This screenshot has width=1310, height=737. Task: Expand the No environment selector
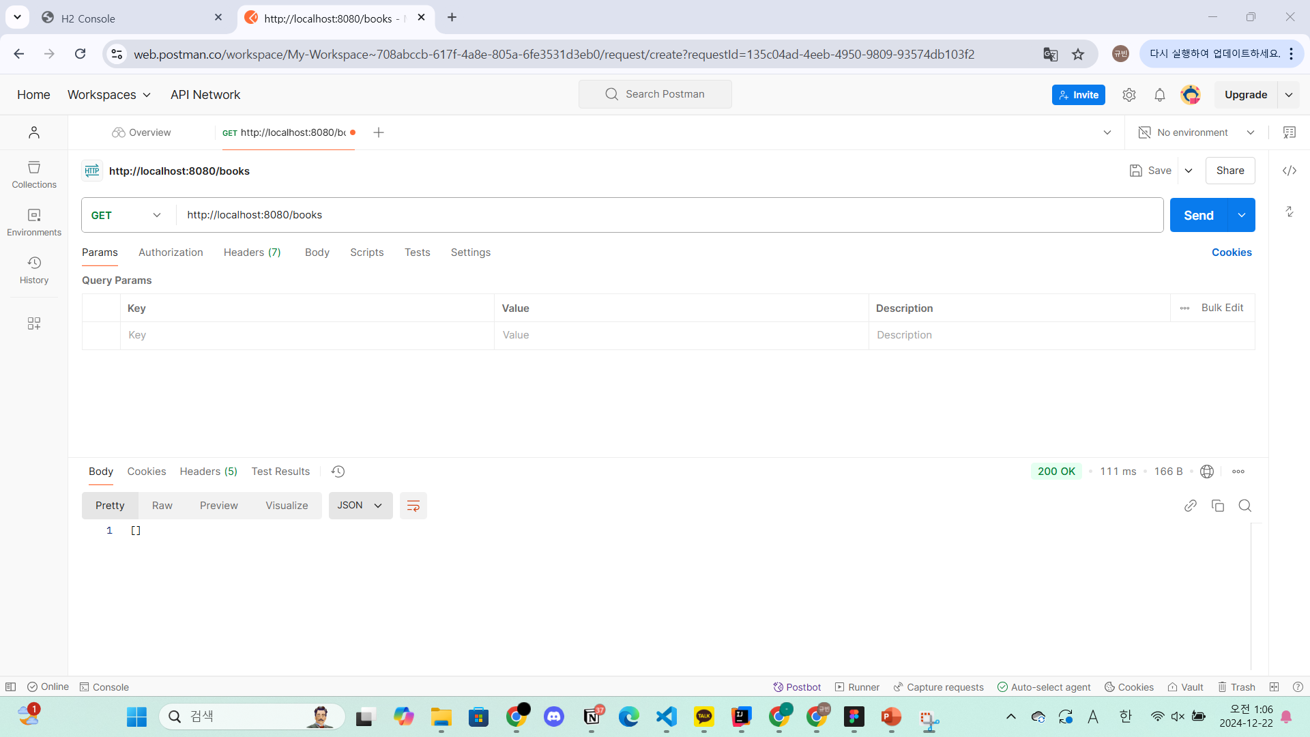tap(1196, 132)
